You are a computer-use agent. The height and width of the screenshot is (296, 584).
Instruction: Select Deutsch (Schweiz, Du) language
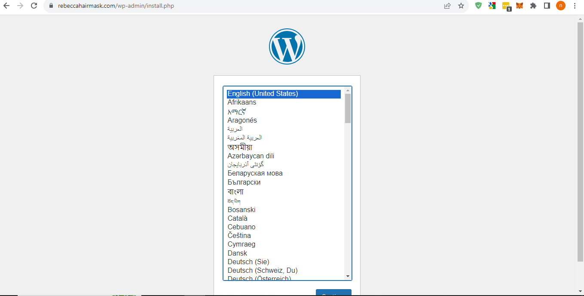point(284,271)
